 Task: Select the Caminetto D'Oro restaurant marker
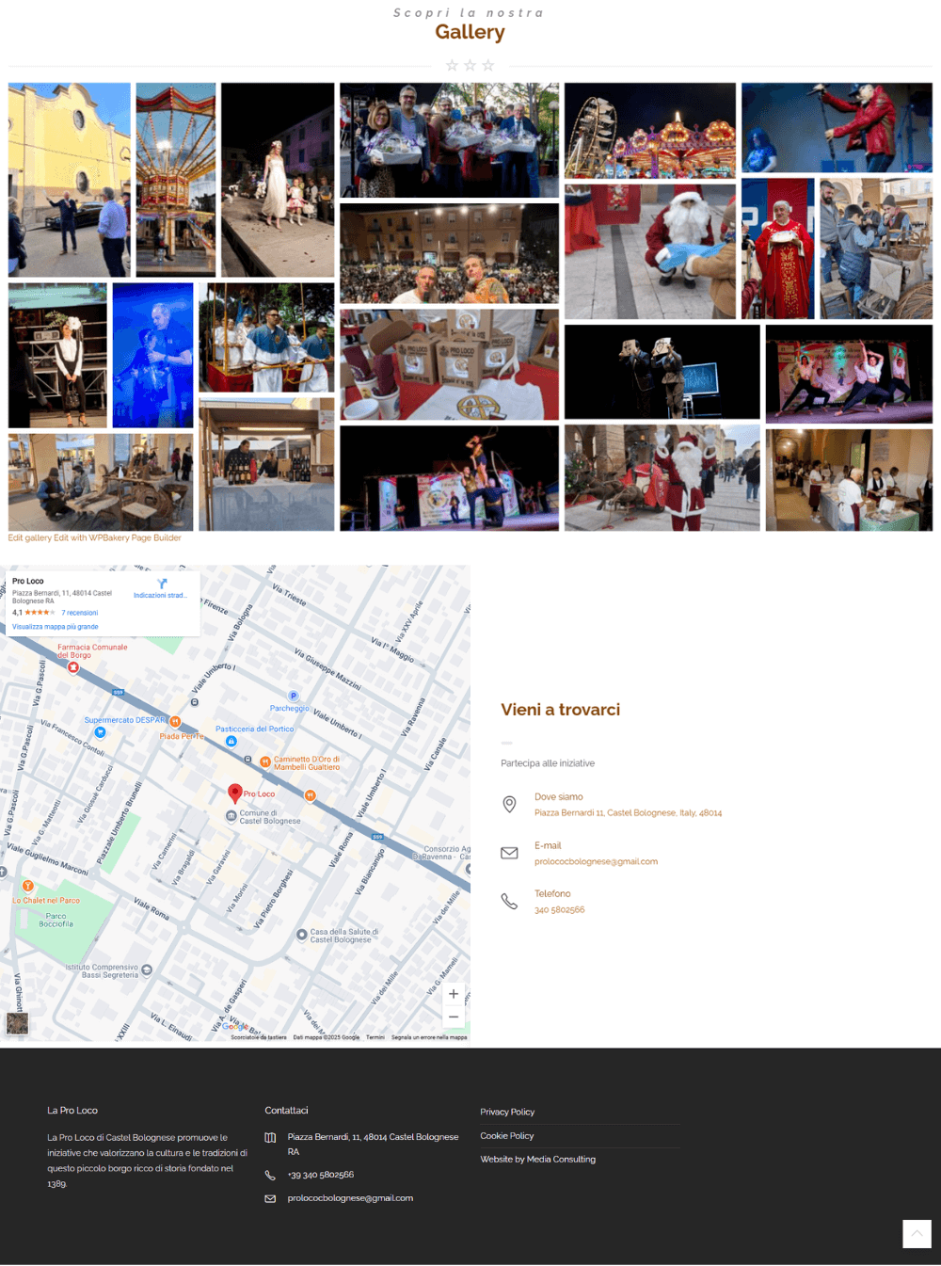click(x=266, y=760)
